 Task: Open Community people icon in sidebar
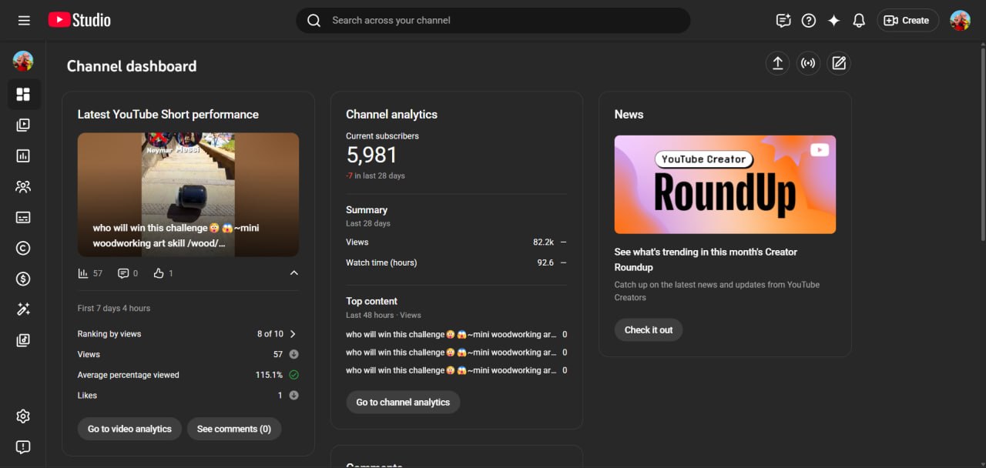(x=23, y=186)
